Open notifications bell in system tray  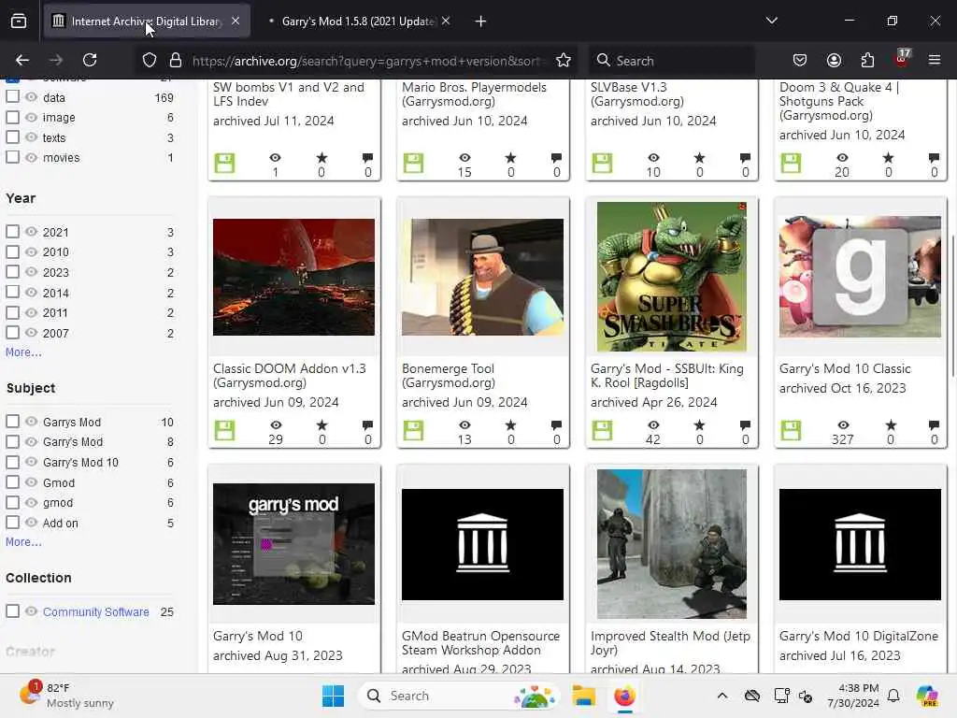pyautogui.click(x=893, y=696)
